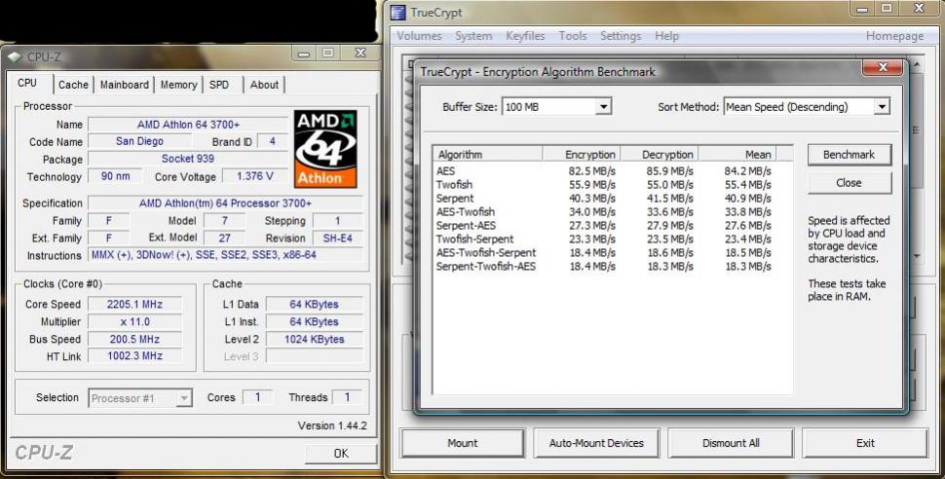Click the AMD Athlon 64 logo
The height and width of the screenshot is (479, 945).
coord(325,149)
